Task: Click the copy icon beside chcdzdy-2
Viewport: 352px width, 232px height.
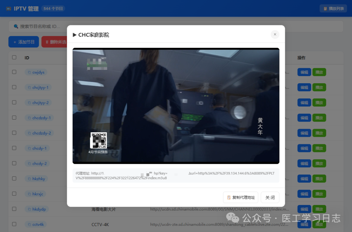Action: pos(29,133)
